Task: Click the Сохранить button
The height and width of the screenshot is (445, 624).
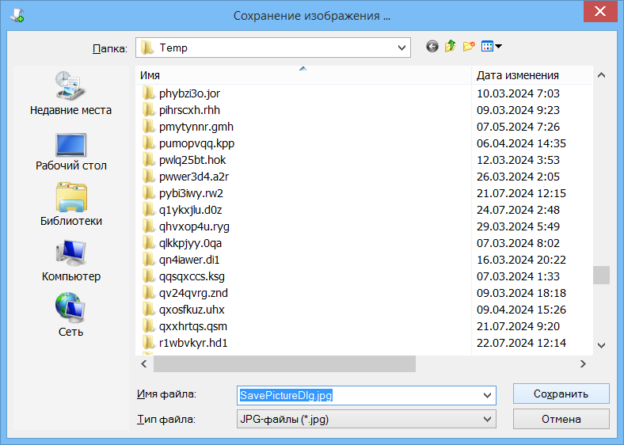Action: click(x=561, y=394)
